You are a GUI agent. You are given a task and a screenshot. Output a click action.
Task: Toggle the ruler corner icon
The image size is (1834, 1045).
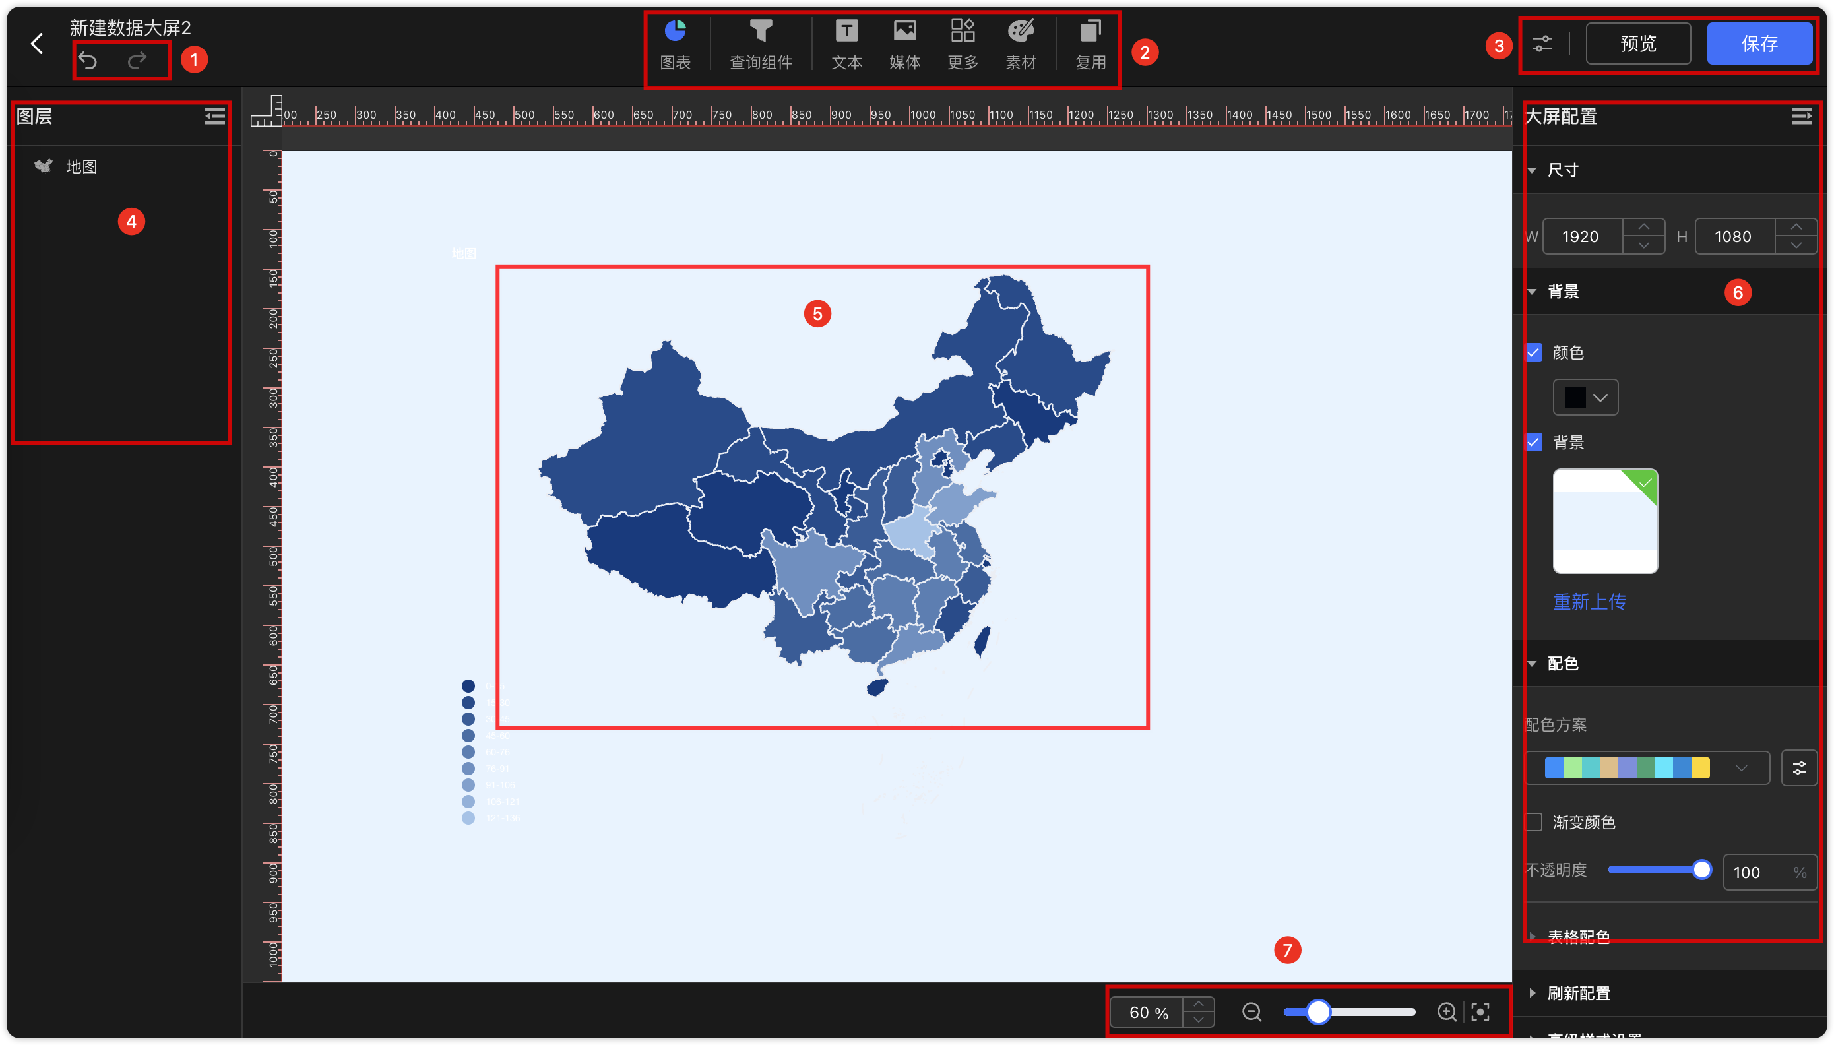click(267, 111)
